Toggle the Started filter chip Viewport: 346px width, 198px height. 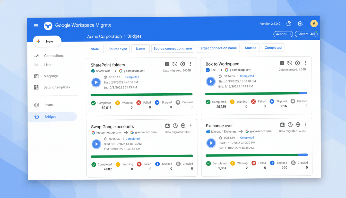[250, 48]
